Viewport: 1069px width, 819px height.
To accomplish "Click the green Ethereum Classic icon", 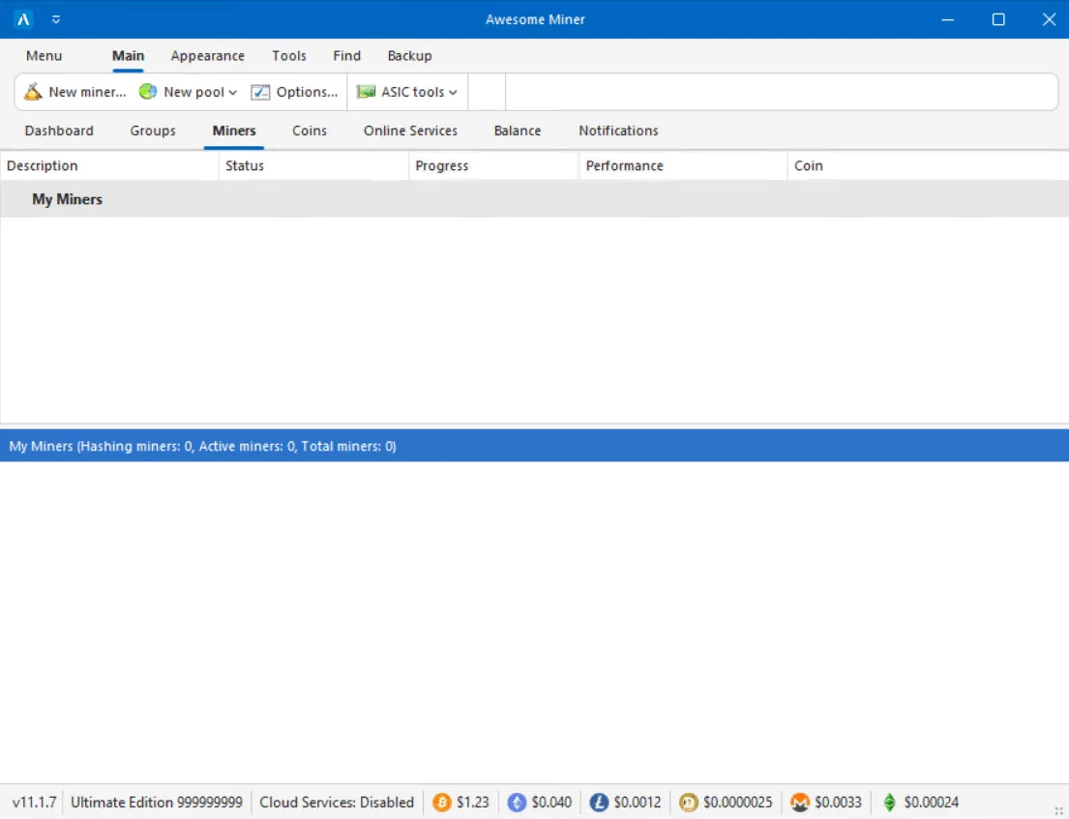I will 890,803.
